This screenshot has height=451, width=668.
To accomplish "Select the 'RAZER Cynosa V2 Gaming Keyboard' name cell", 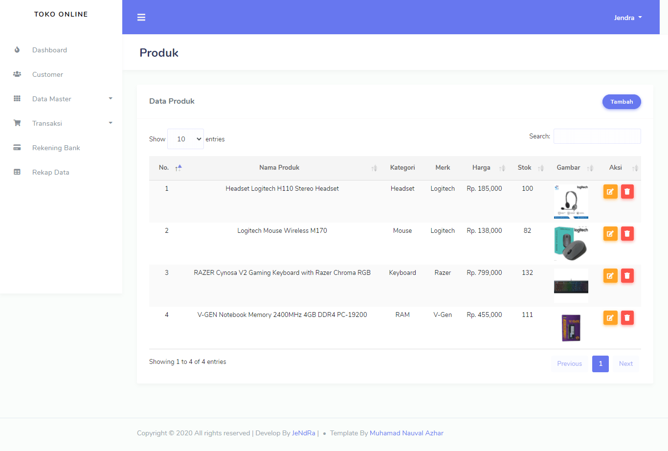I will click(282, 272).
